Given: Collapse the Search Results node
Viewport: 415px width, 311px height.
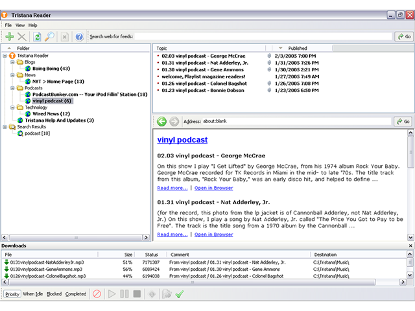Looking at the screenshot, I should click(x=5, y=127).
